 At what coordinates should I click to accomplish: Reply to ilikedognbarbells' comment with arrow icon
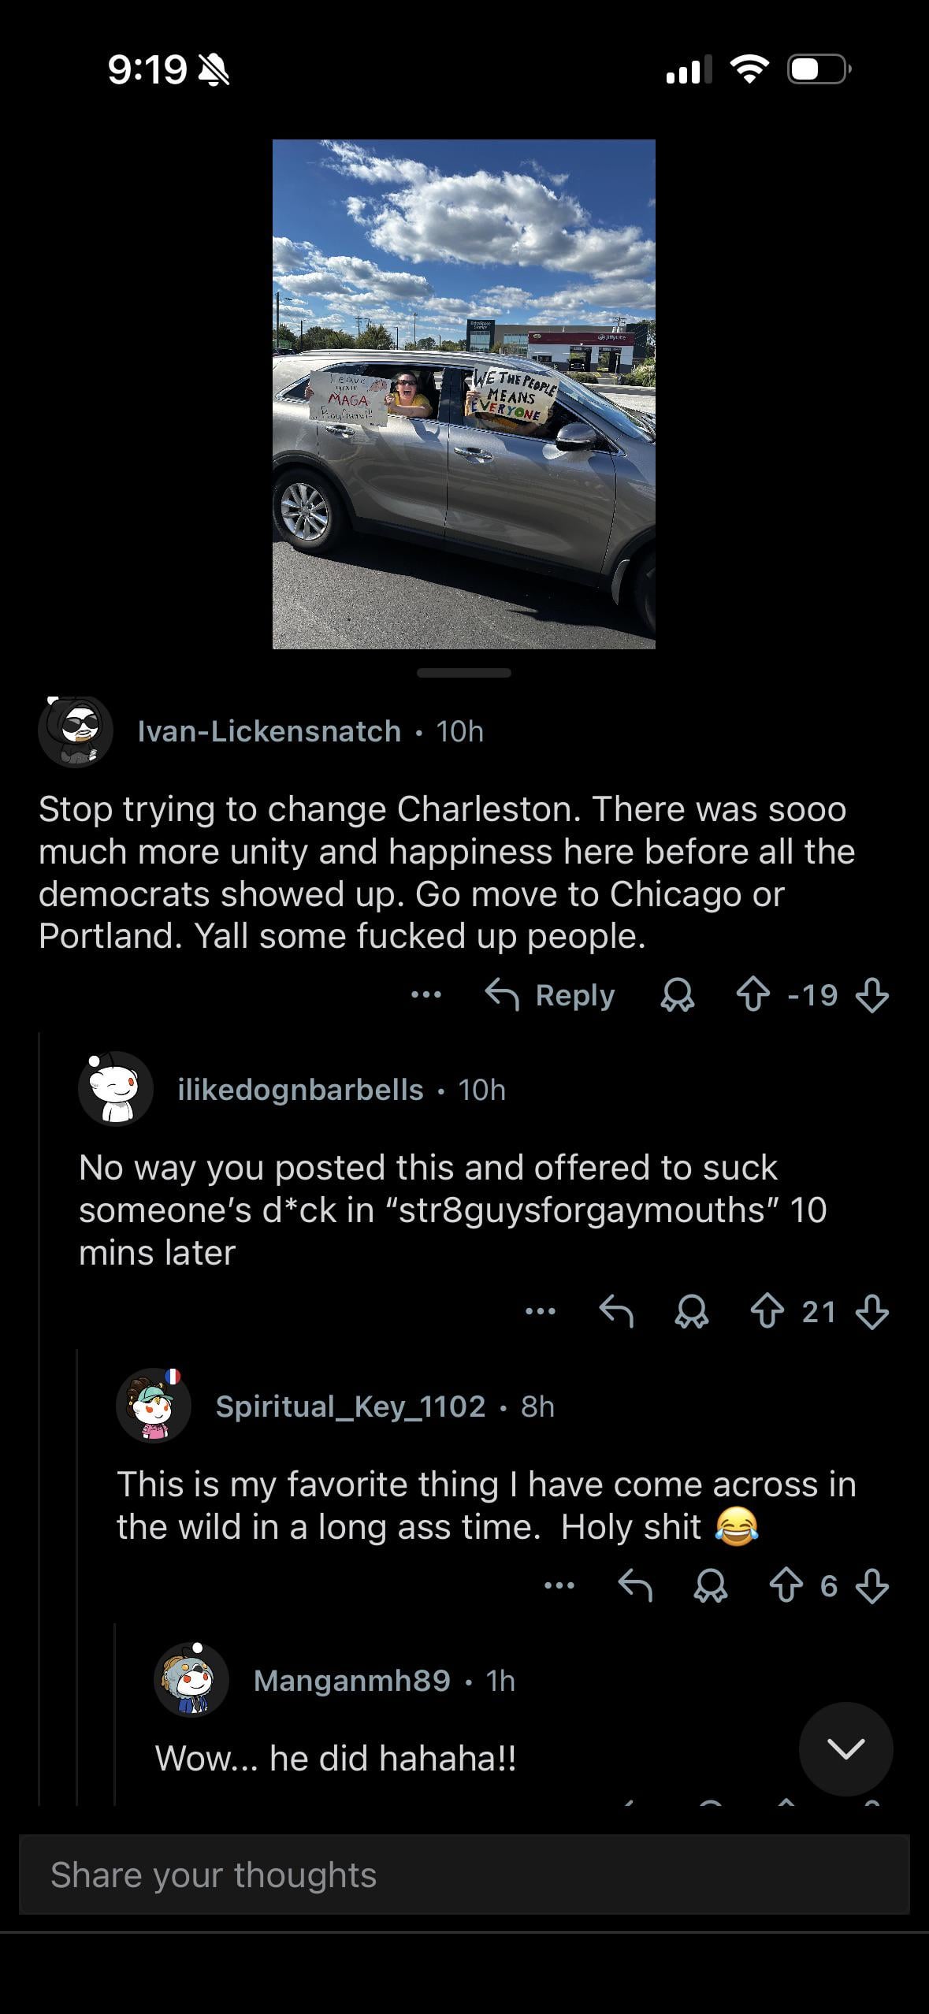click(x=616, y=1312)
